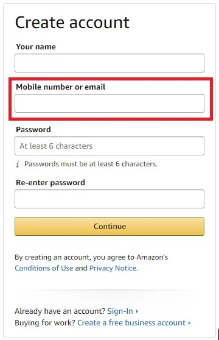This screenshot has height=340, width=219.
Task: Open the Privacy Notice link
Action: 113,268
